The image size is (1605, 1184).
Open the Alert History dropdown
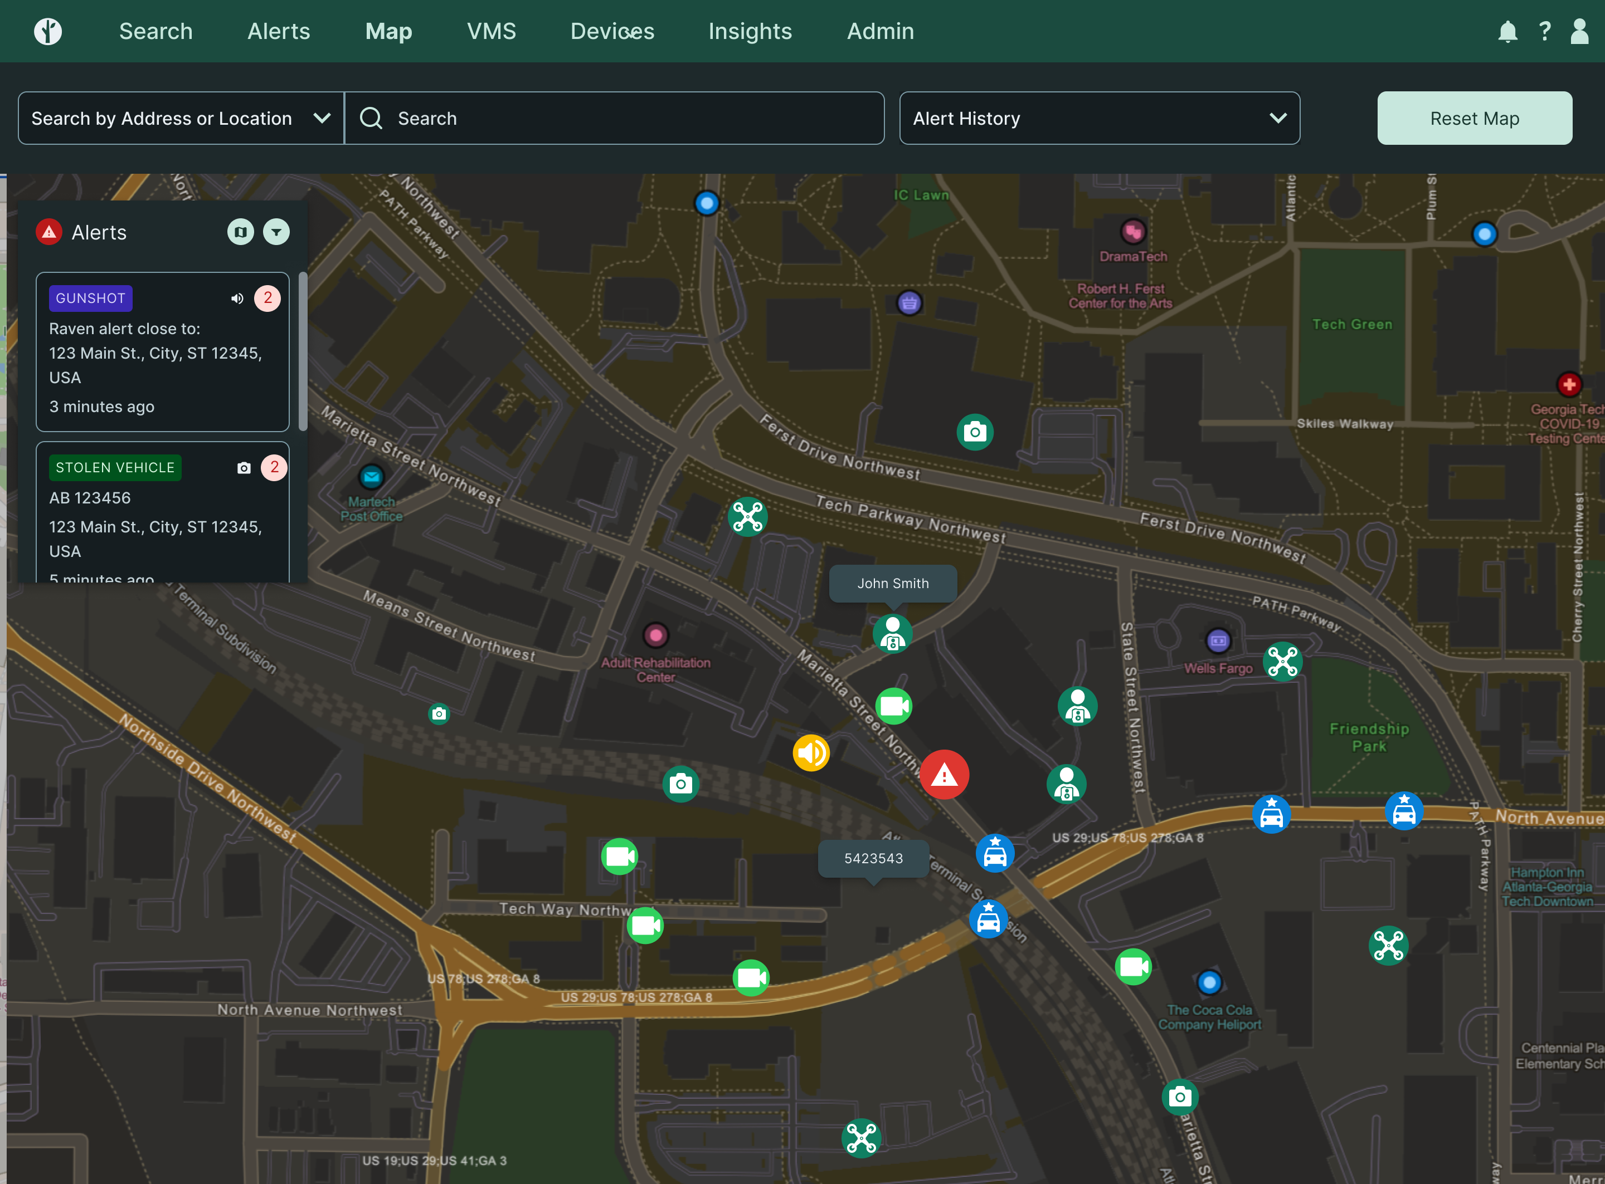click(x=1098, y=118)
